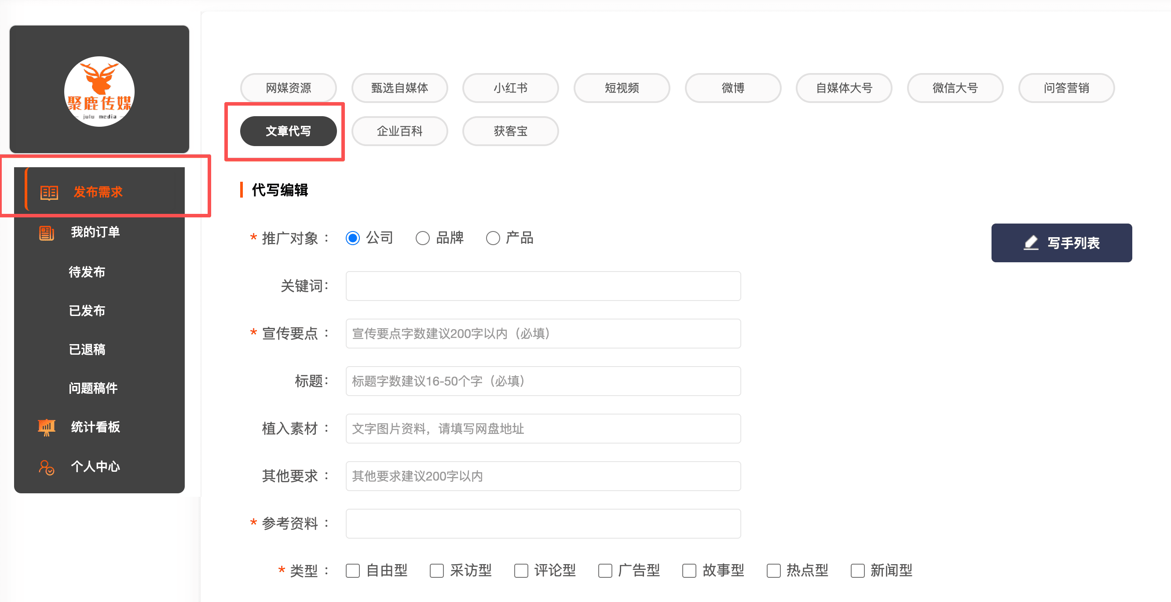Click the pencil icon on 写手列表

tap(1031, 243)
